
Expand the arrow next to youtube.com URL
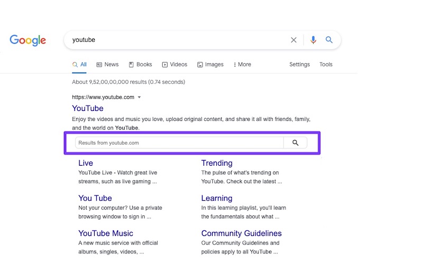(x=139, y=97)
